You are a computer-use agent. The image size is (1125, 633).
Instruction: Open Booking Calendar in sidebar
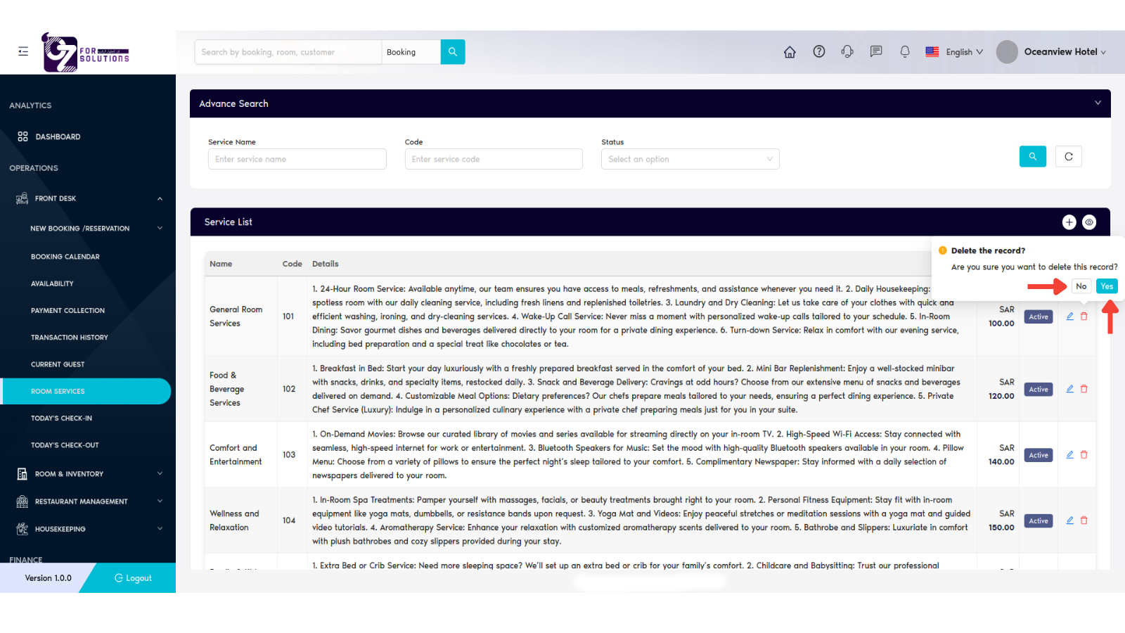[x=65, y=257]
